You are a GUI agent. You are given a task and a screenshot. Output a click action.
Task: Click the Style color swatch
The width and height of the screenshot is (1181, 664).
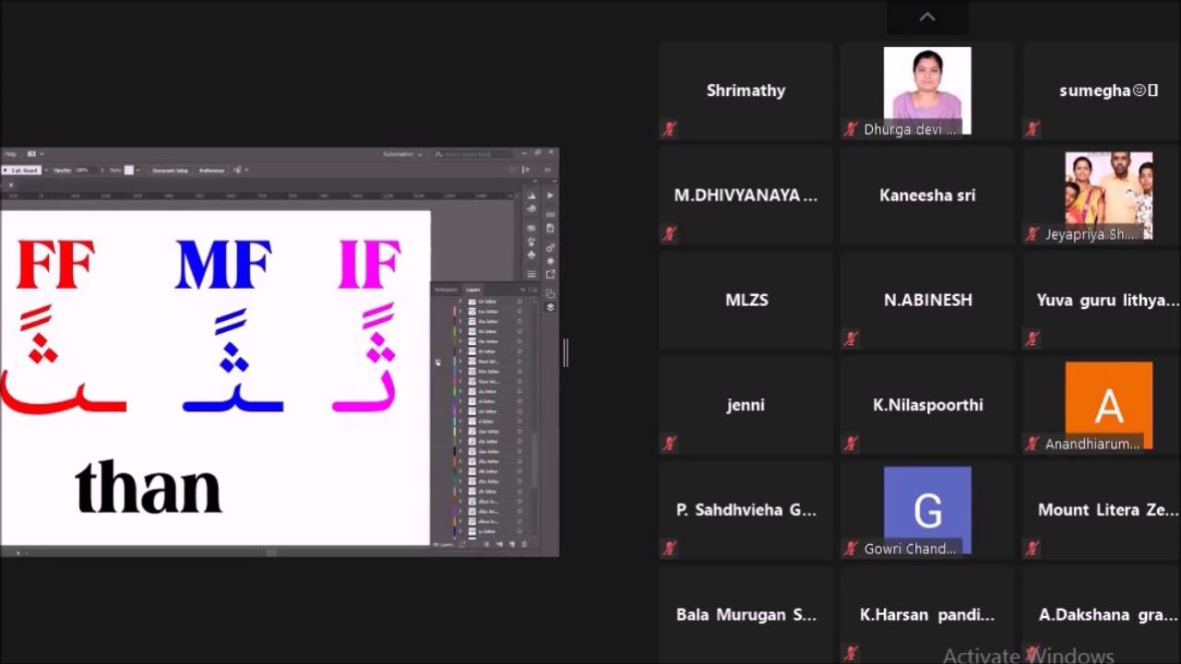[129, 170]
